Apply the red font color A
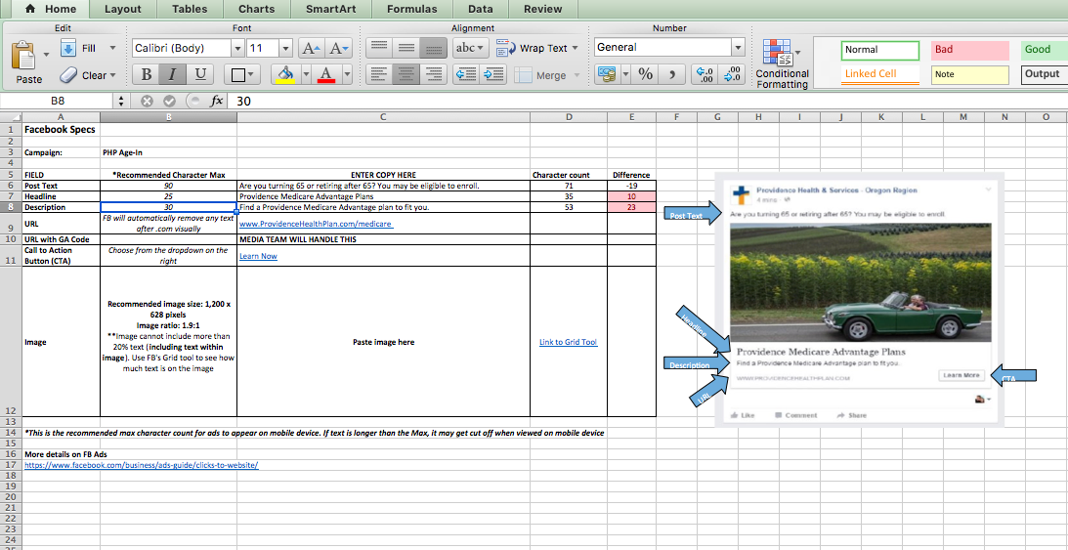This screenshot has height=550, width=1068. click(327, 74)
